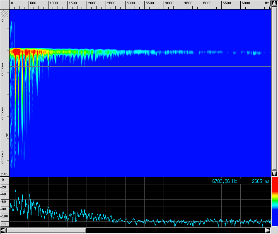This screenshot has height=234, width=278.
Task: Click the Hz unit label on frequency ruler
Action: click(x=267, y=3)
